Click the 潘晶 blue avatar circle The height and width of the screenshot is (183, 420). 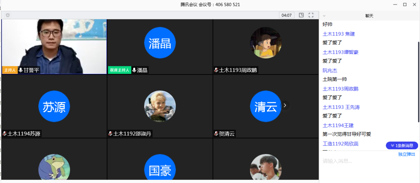tap(160, 43)
